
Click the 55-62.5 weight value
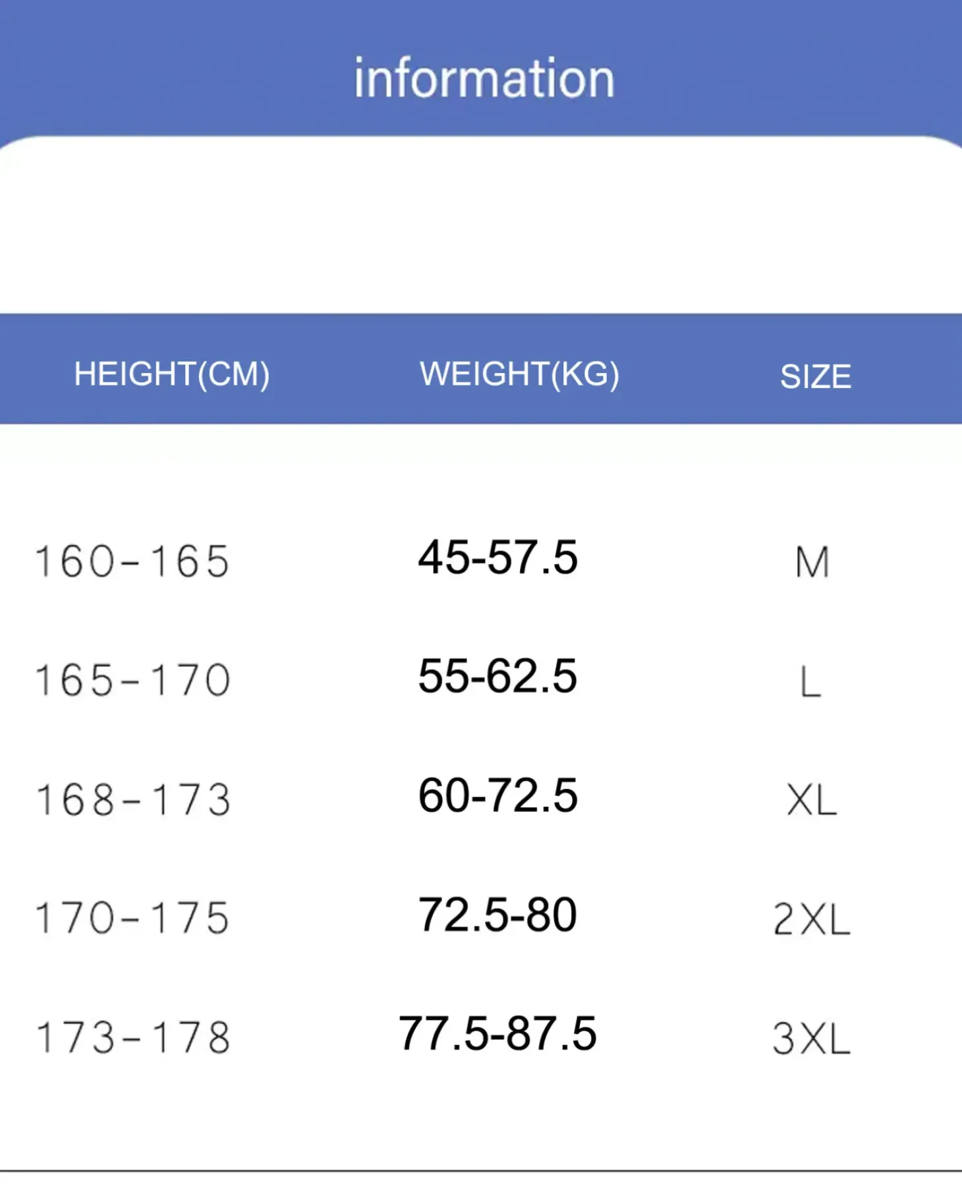(498, 676)
